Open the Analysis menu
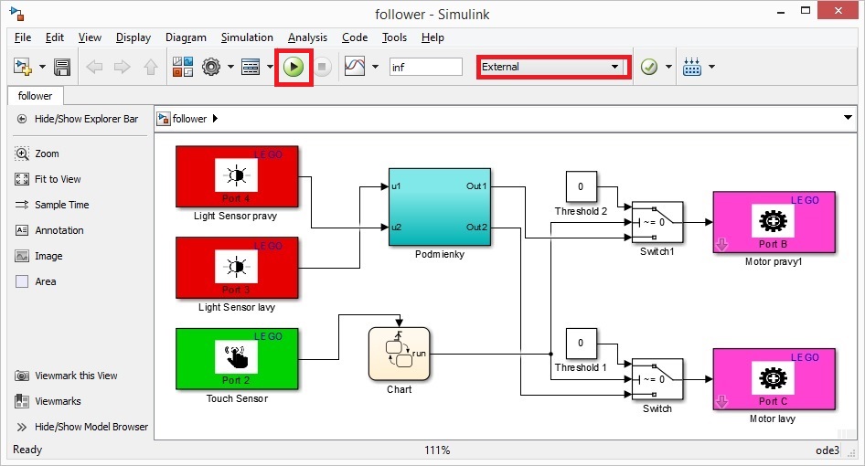 point(307,37)
